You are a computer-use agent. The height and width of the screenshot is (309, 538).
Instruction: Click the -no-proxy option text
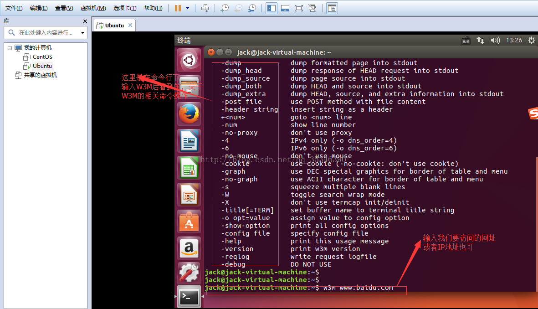(239, 133)
